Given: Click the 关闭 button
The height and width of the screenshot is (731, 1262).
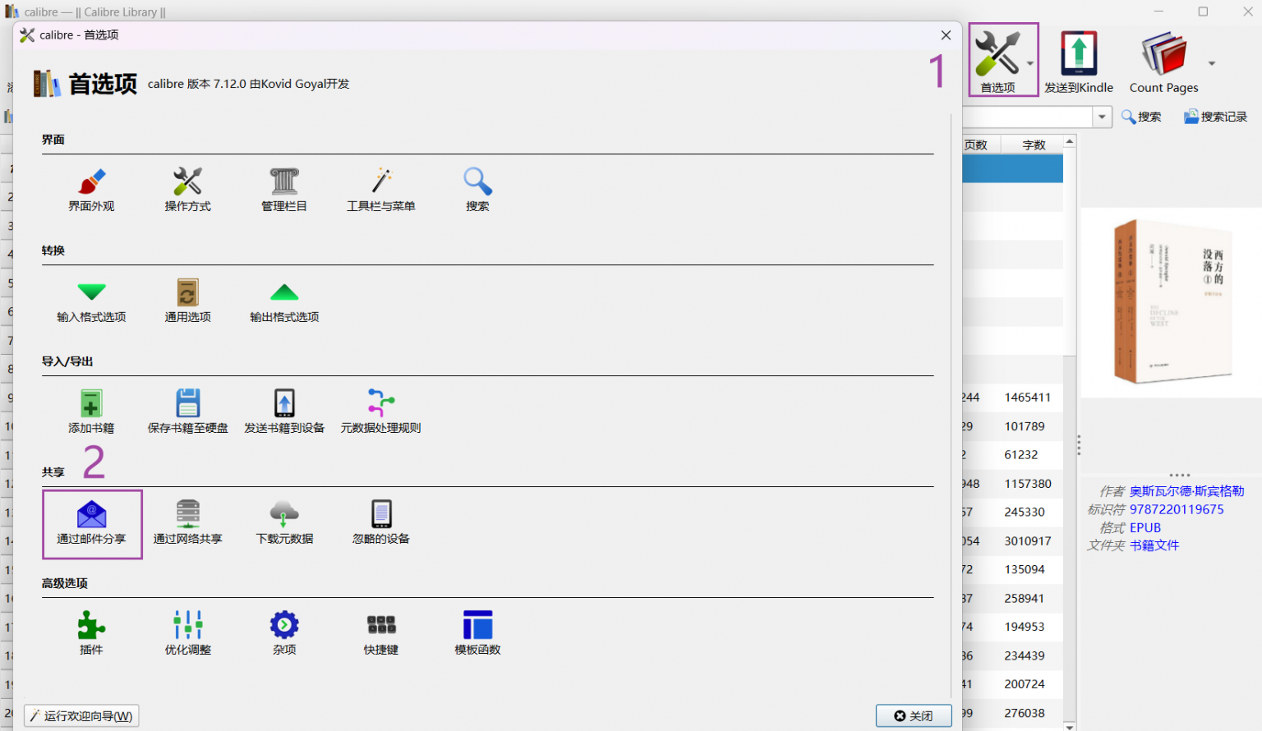Looking at the screenshot, I should (x=913, y=715).
